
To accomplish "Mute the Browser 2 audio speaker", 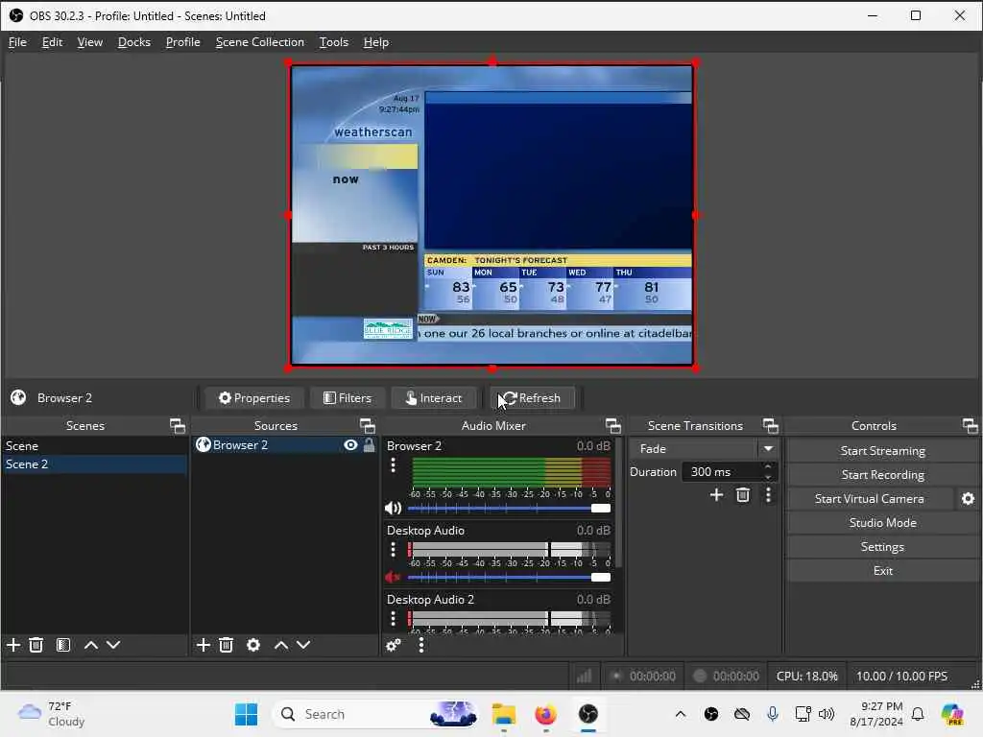I will point(393,509).
